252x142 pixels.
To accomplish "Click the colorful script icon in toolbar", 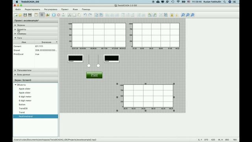I will [x=48, y=15].
